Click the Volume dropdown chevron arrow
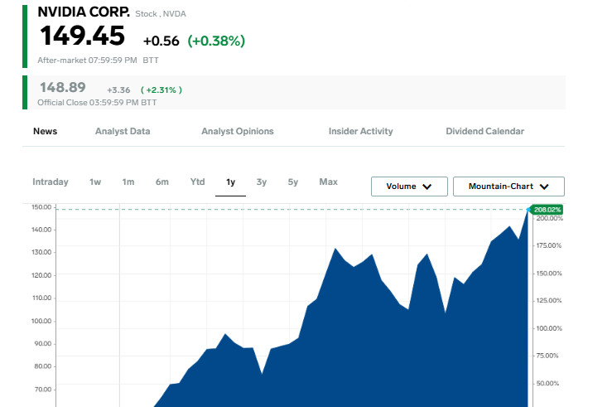 [x=427, y=187]
